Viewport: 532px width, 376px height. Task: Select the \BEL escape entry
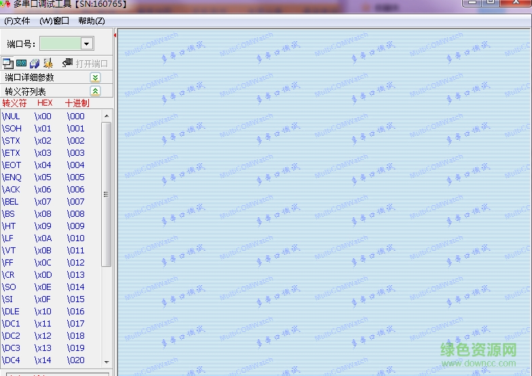(x=10, y=202)
